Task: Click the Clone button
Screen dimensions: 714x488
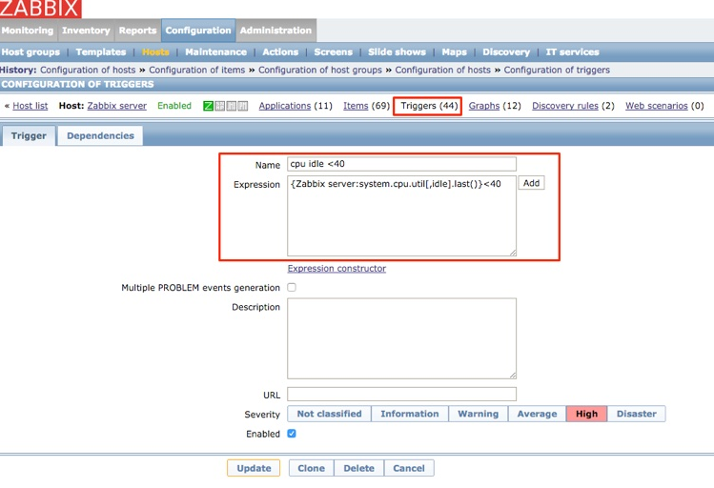Action: pyautogui.click(x=311, y=468)
